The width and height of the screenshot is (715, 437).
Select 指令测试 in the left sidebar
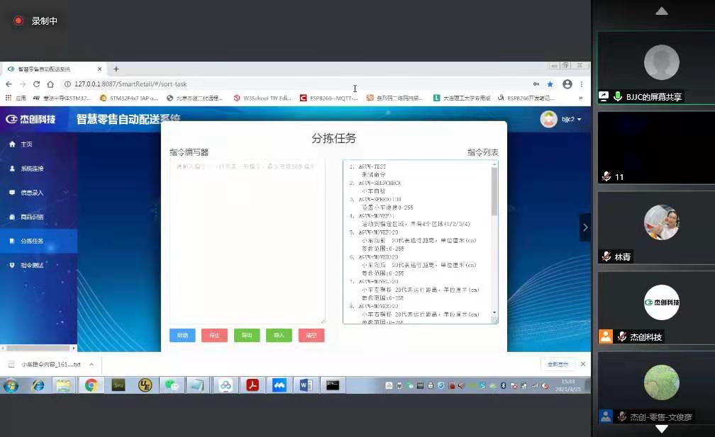tap(32, 265)
